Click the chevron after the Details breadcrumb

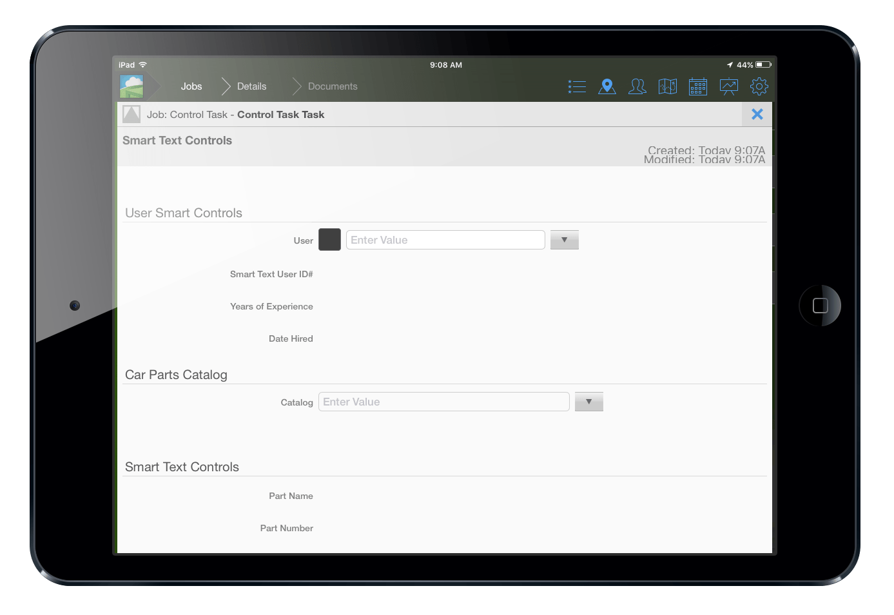click(x=296, y=86)
